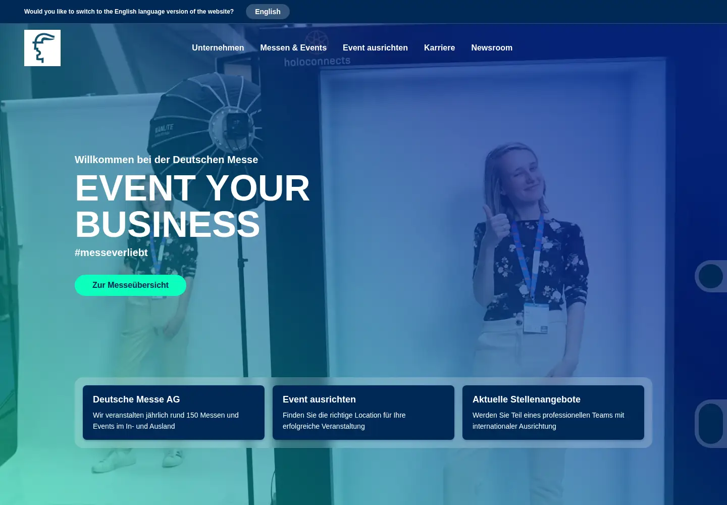Screen dimensions: 727x505
Task: Select Event ausrichten in the top navigation
Action: [x=375, y=47]
